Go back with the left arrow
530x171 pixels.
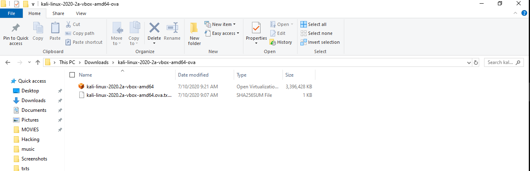point(8,62)
